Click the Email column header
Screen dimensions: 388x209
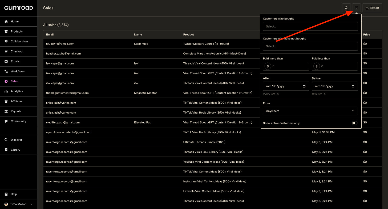[50, 35]
